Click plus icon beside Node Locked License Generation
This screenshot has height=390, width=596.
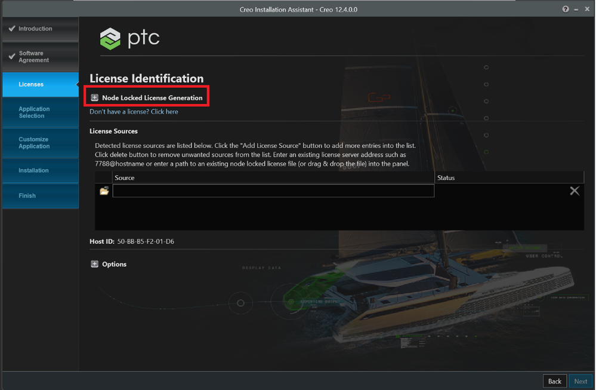pos(95,98)
